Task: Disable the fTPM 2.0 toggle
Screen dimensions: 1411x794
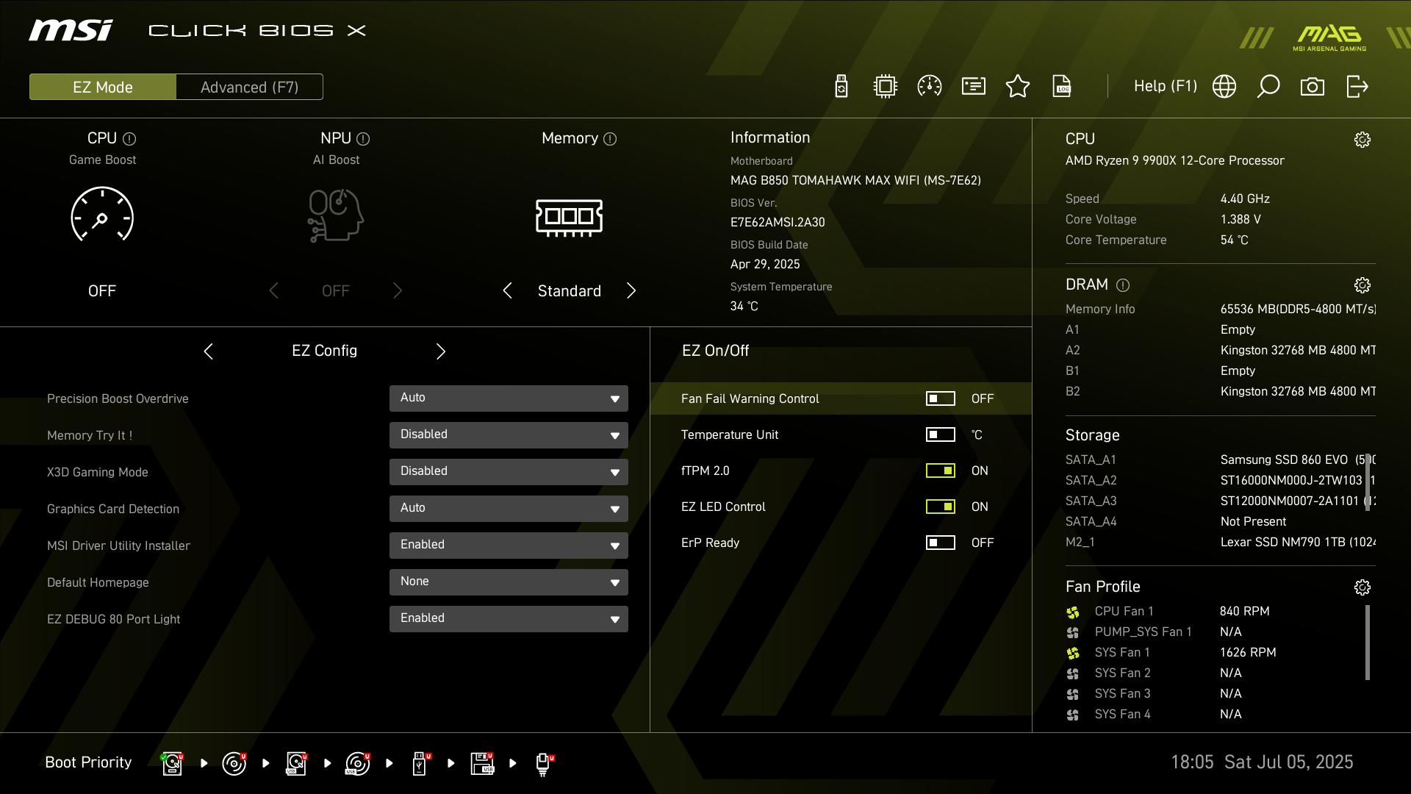Action: (940, 471)
